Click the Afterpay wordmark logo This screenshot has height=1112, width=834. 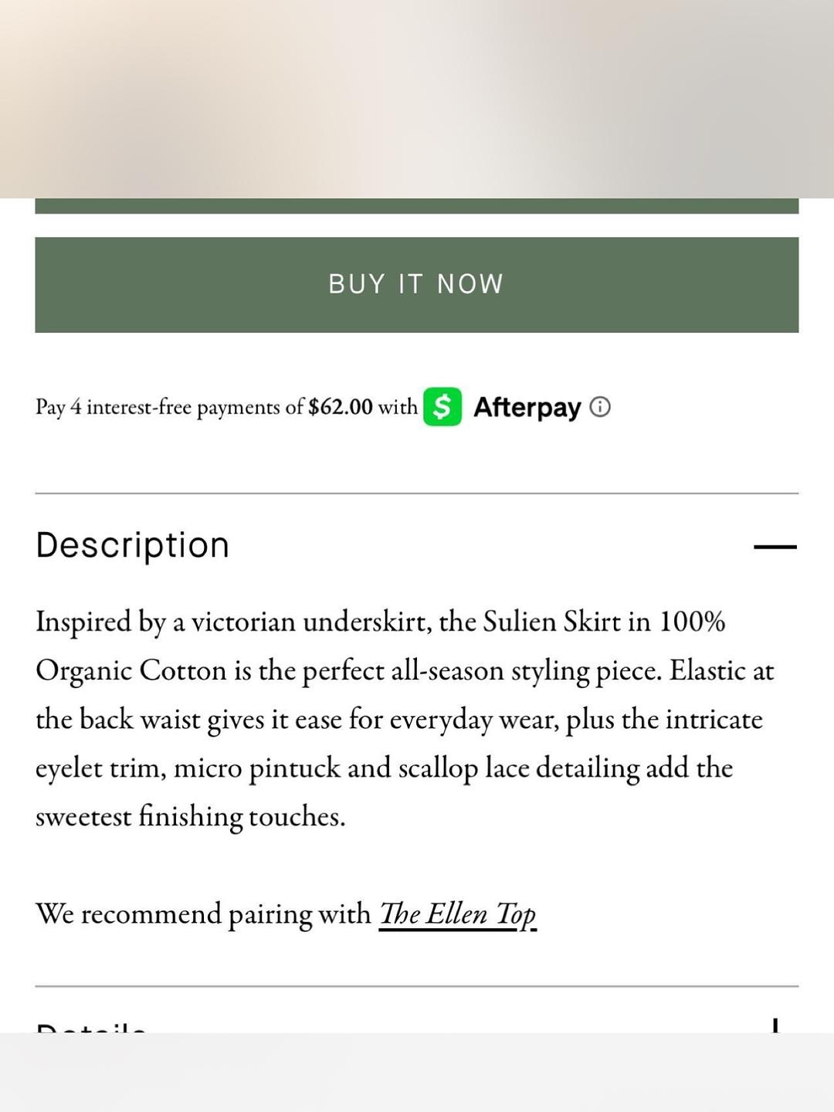point(527,407)
